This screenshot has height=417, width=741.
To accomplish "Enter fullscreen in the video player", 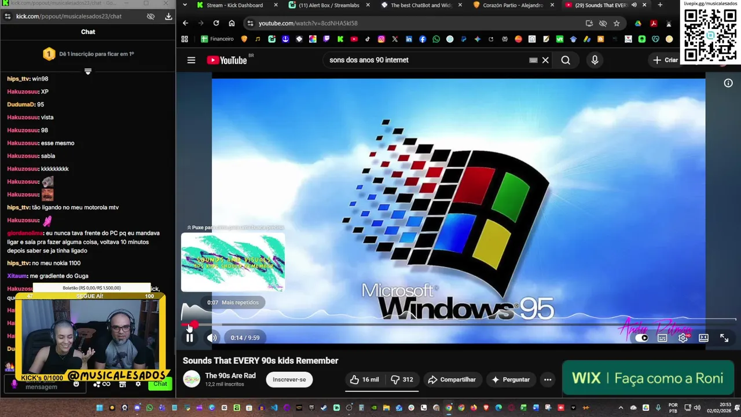I will [724, 338].
